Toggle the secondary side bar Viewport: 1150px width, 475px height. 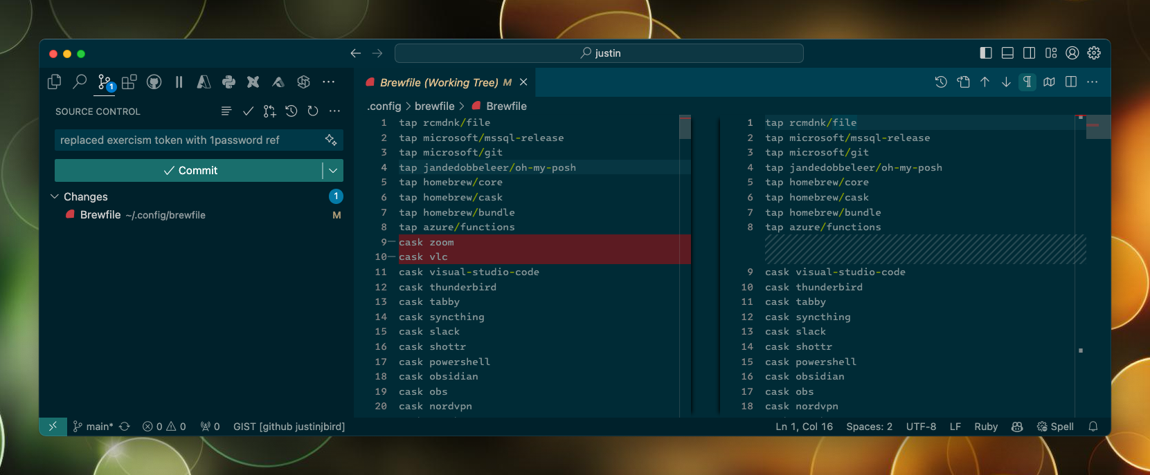click(1029, 53)
